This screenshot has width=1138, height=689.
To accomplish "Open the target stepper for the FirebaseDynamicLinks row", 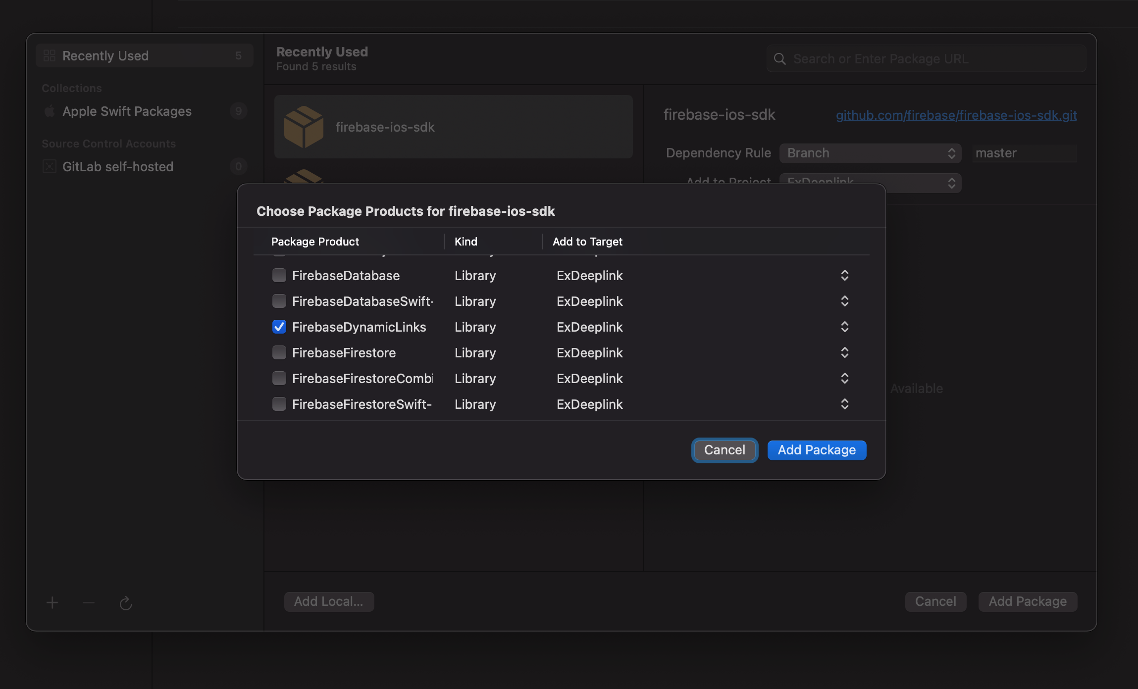I will point(844,327).
